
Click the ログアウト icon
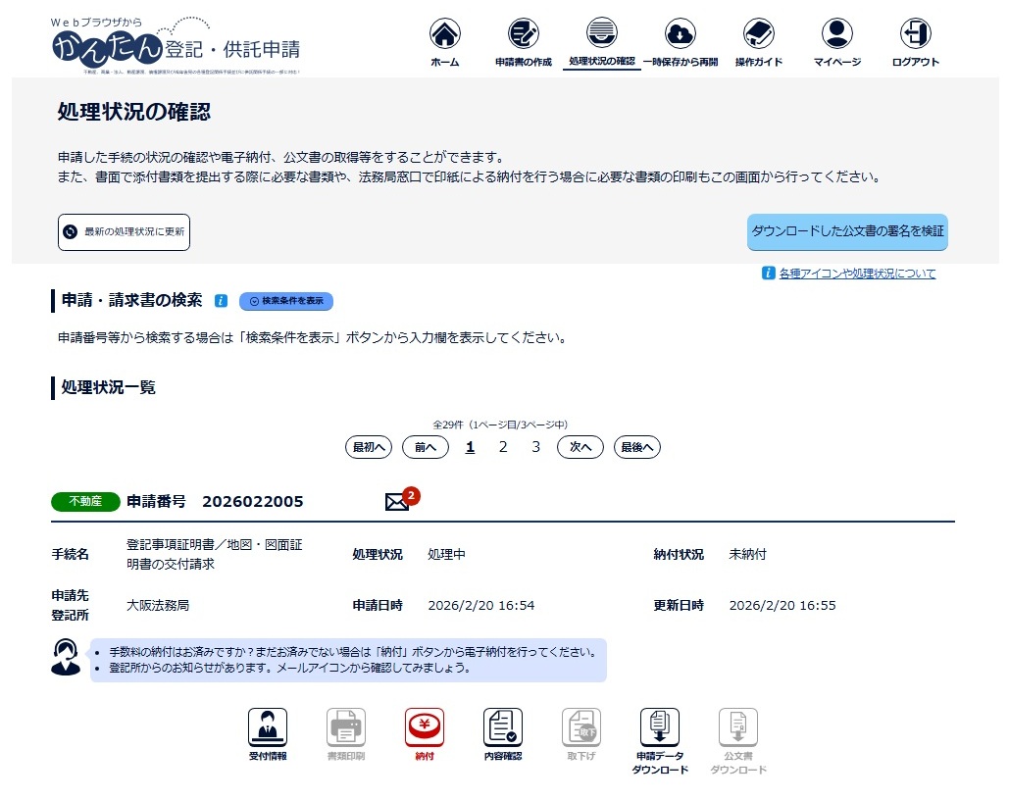click(914, 41)
